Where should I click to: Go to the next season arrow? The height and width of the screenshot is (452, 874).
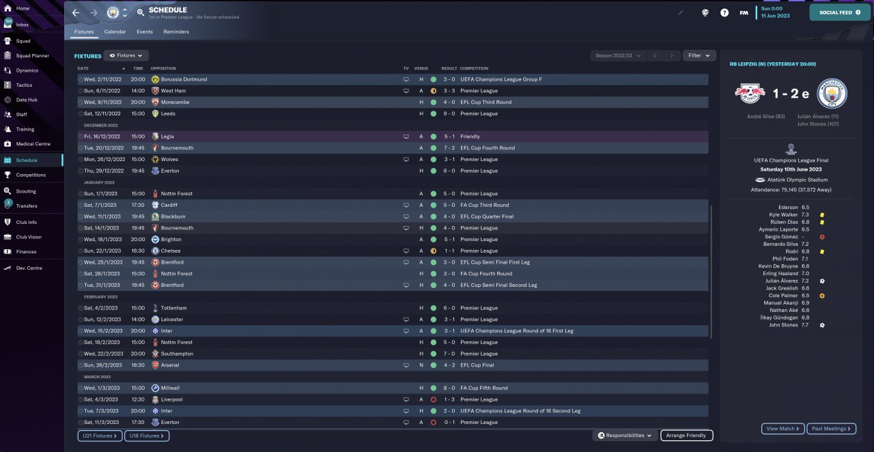pyautogui.click(x=672, y=55)
